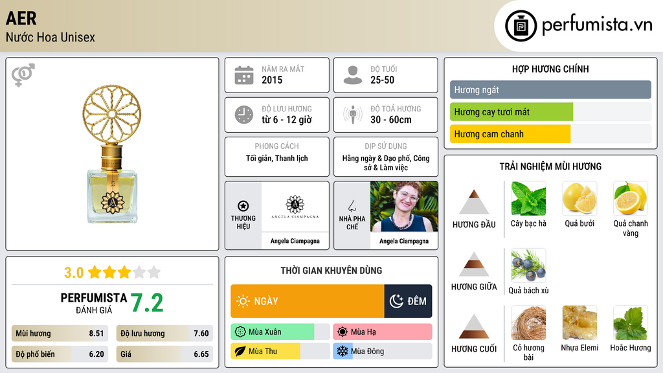Click the 2015 release year value

point(272,80)
